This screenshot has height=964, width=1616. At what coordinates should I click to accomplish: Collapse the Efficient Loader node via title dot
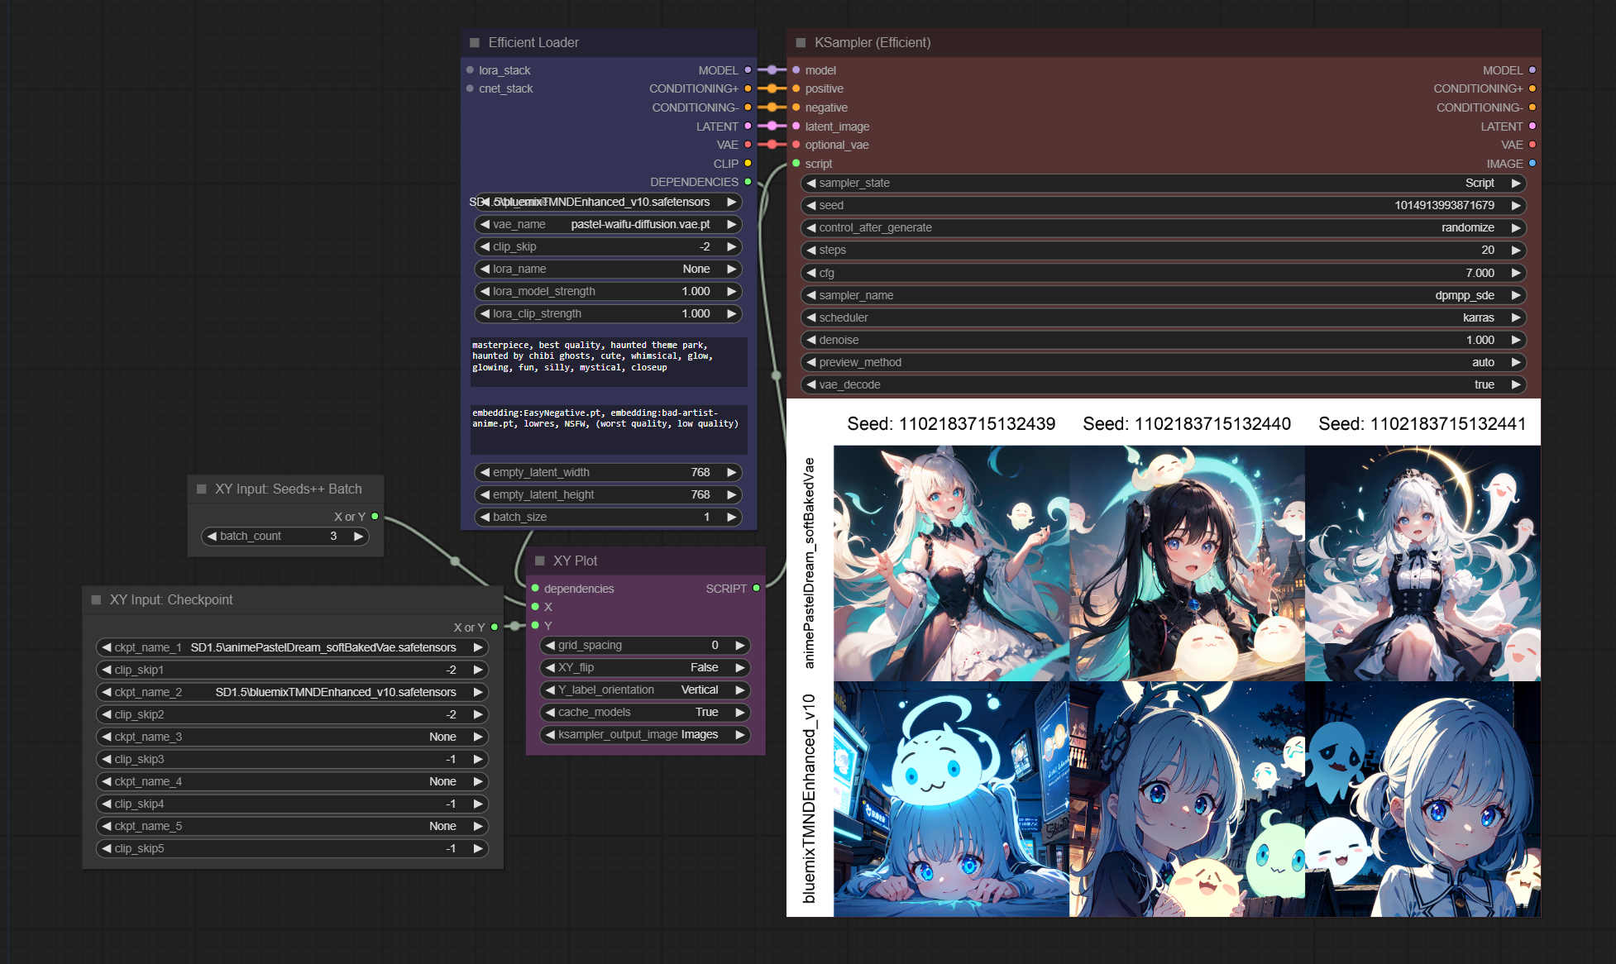click(x=475, y=42)
